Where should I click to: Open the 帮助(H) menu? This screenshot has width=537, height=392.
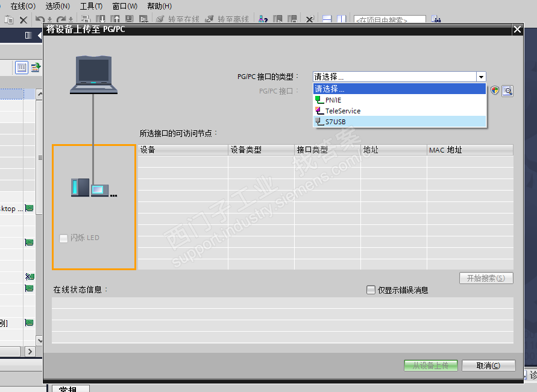coord(159,6)
